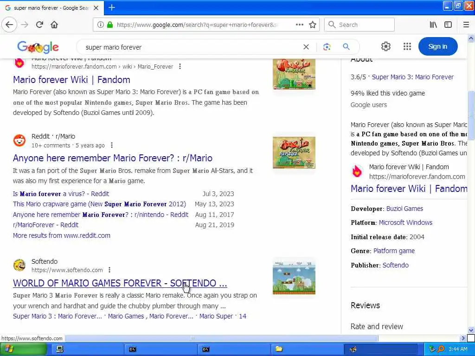Click the Fandom flame favicon in results

tap(19, 63)
